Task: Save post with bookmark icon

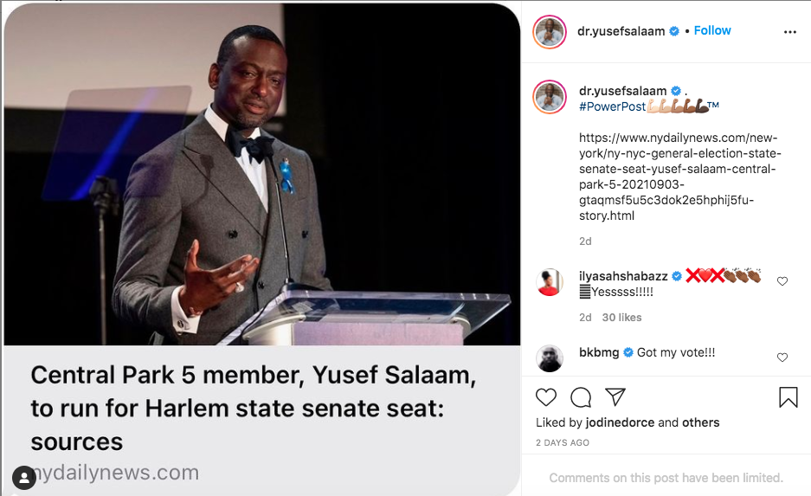Action: 788,397
